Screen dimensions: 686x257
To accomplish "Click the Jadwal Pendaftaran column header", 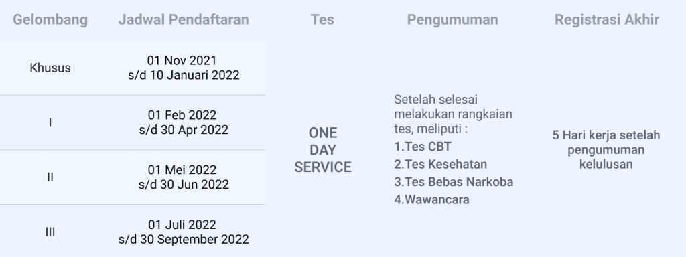I will pos(184,19).
